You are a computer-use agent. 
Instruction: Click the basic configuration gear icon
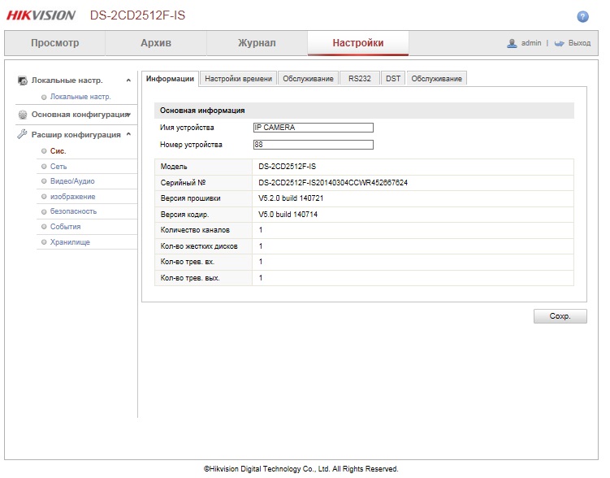(23, 115)
